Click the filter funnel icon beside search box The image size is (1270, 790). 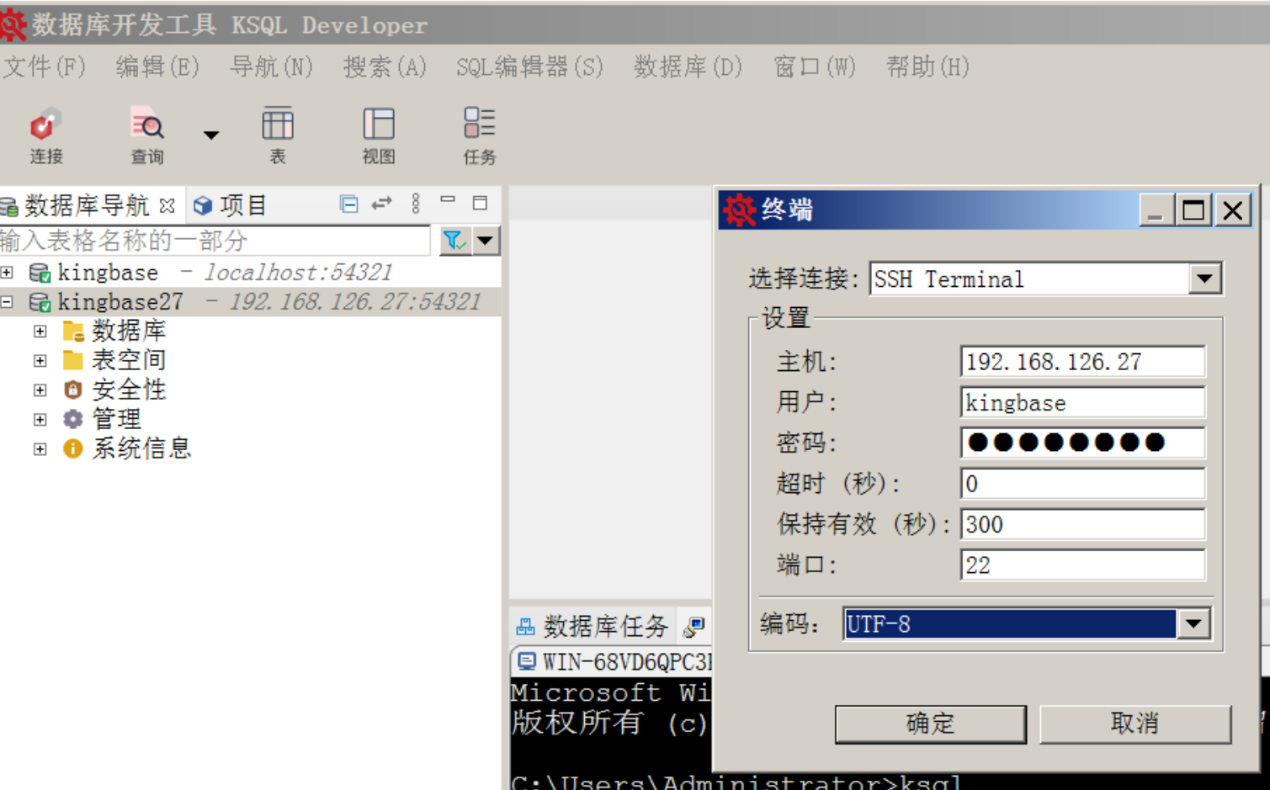454,241
